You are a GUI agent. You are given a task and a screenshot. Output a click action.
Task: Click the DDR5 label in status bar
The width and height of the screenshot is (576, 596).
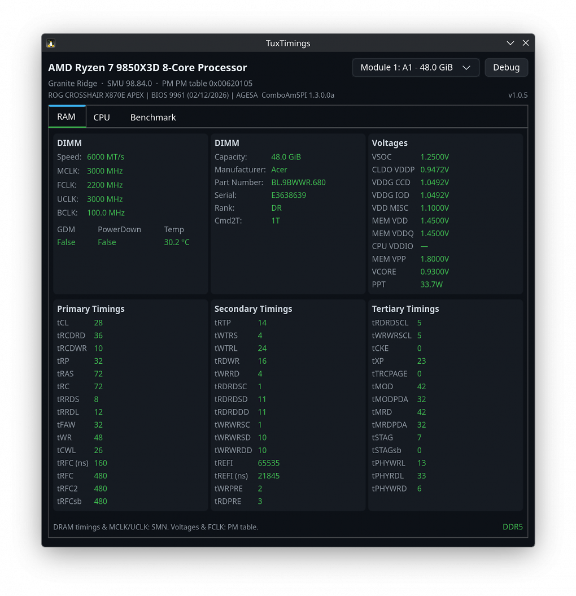513,527
